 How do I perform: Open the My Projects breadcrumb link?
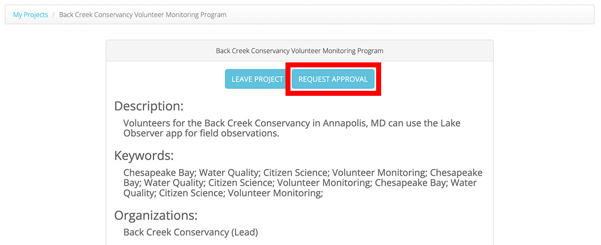pyautogui.click(x=31, y=15)
